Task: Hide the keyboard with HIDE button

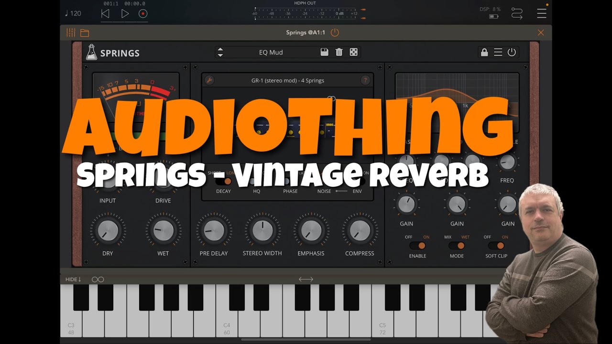Action: 73,279
